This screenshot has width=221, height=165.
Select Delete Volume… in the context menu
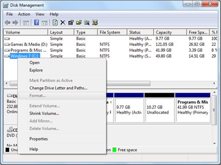click(x=62, y=129)
